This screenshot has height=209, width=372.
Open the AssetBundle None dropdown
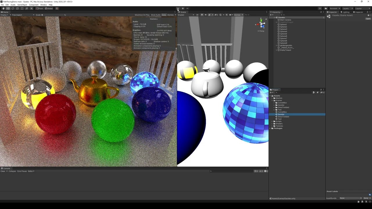pyautogui.click(x=350, y=198)
